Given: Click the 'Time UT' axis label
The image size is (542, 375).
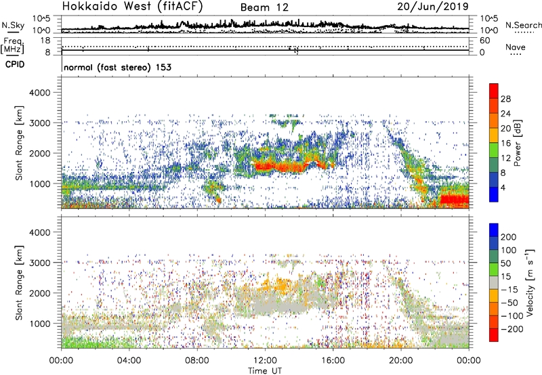Looking at the screenshot, I should tap(265, 370).
